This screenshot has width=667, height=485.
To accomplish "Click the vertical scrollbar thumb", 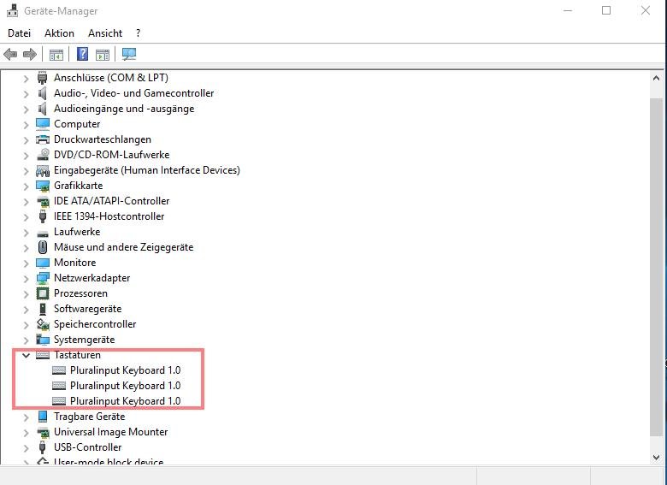I will tap(657, 266).
